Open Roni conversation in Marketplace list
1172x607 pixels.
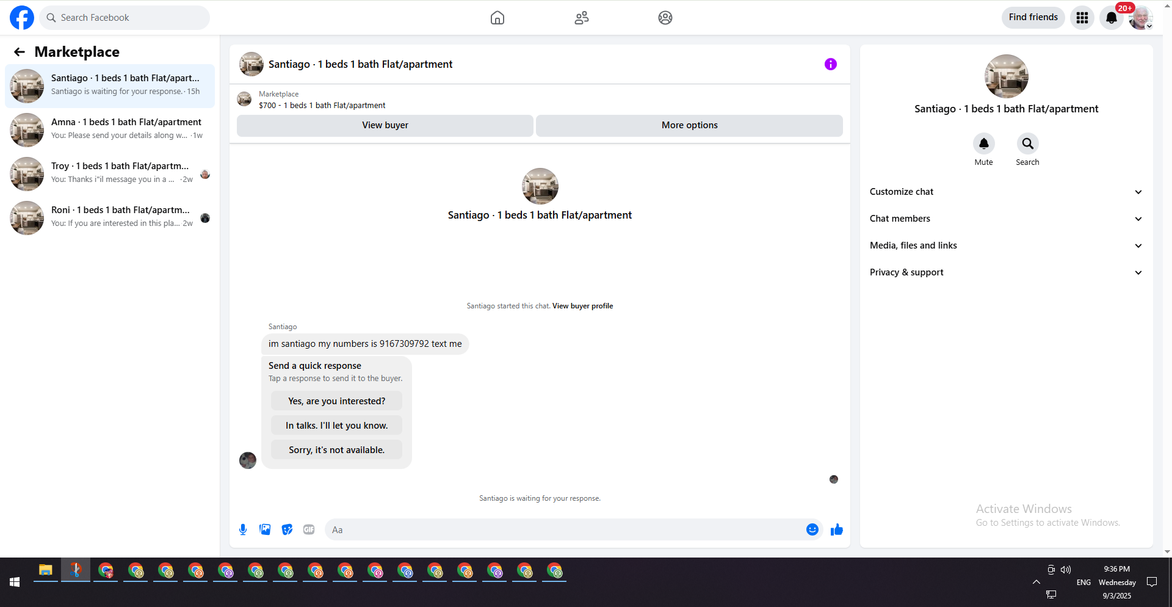click(x=110, y=218)
